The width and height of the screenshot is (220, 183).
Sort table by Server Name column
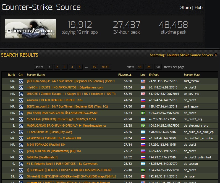(x=36, y=75)
